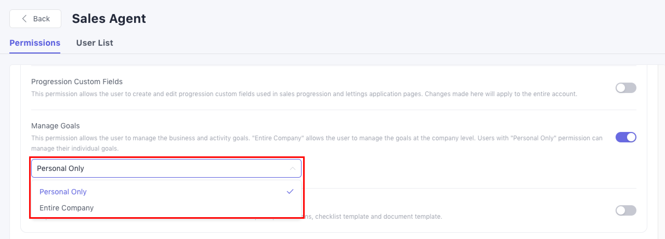Screen dimensions: 665x239
Task: Click the checkmark next to Personal Only
Action: [290, 192]
